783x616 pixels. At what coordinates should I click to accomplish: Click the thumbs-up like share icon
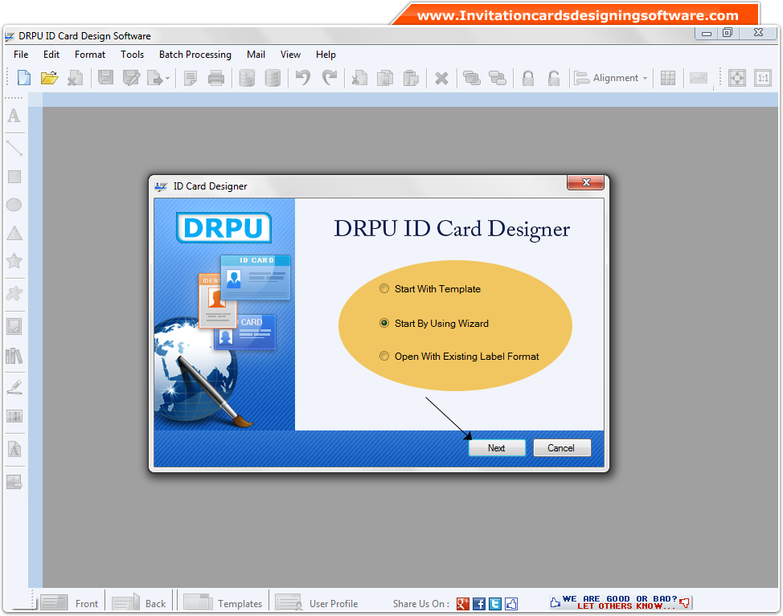[x=511, y=603]
